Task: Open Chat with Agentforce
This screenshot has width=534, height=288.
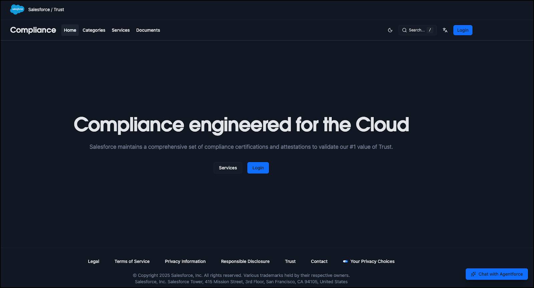Action: click(x=497, y=274)
